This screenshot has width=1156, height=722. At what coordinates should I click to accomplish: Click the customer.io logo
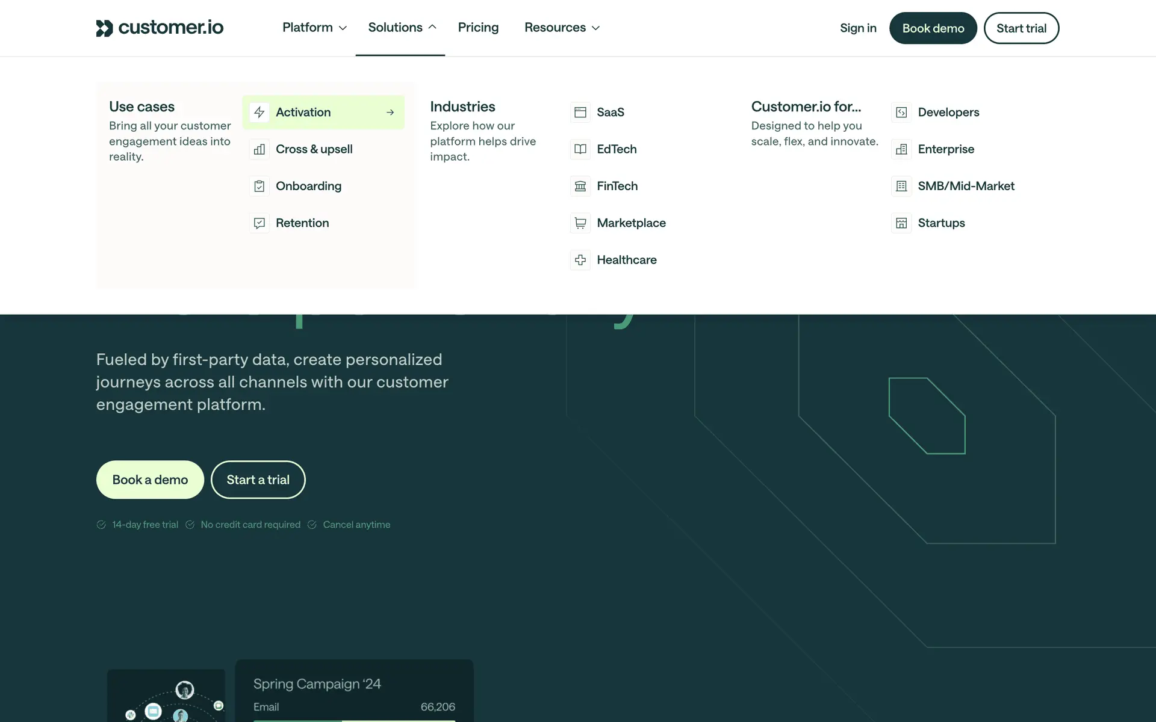pos(160,28)
